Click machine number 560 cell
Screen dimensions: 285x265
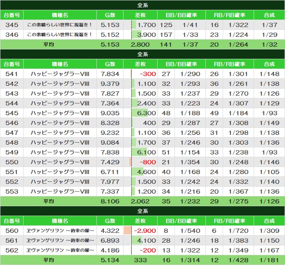click(12, 231)
